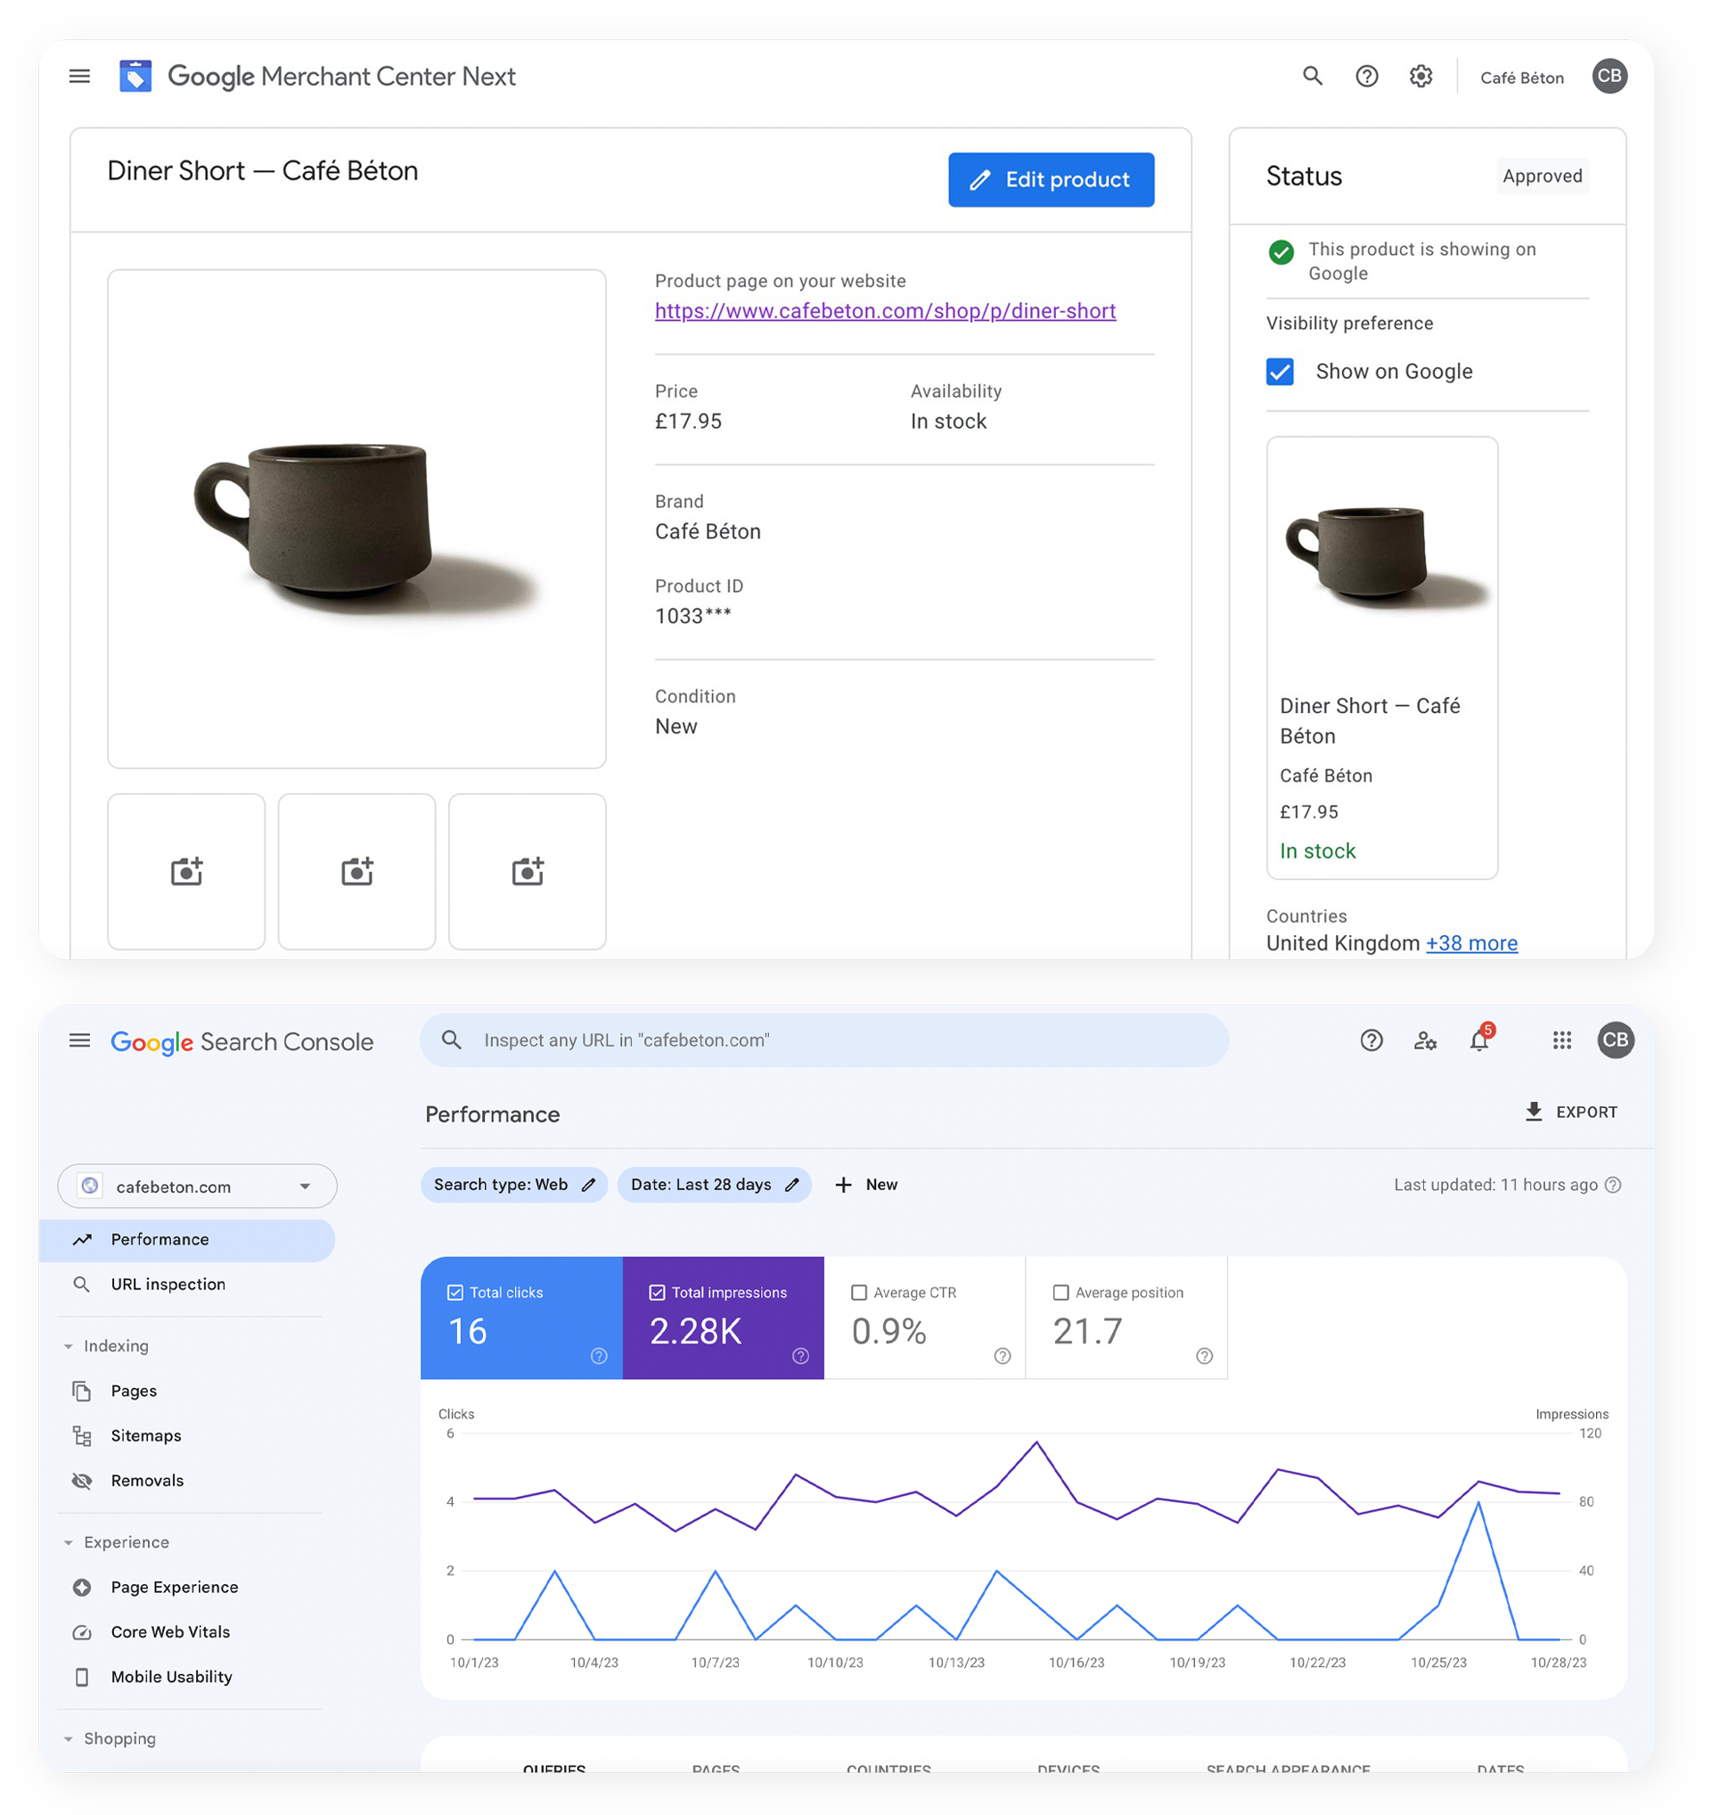Click the 10/25/23 clicks peak on chart
Image resolution: width=1711 pixels, height=1815 pixels.
coord(1478,1502)
